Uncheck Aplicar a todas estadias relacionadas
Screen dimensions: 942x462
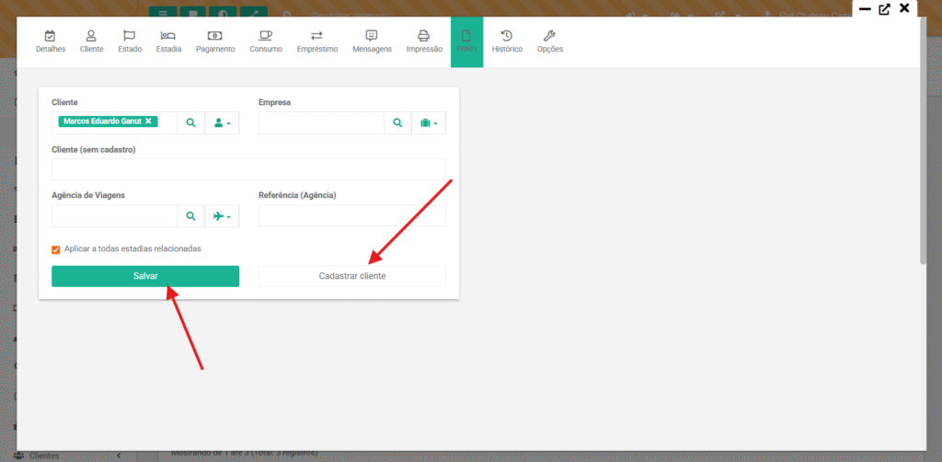click(x=56, y=249)
